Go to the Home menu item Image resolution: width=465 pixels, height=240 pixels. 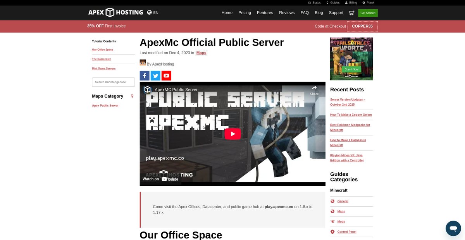click(227, 13)
